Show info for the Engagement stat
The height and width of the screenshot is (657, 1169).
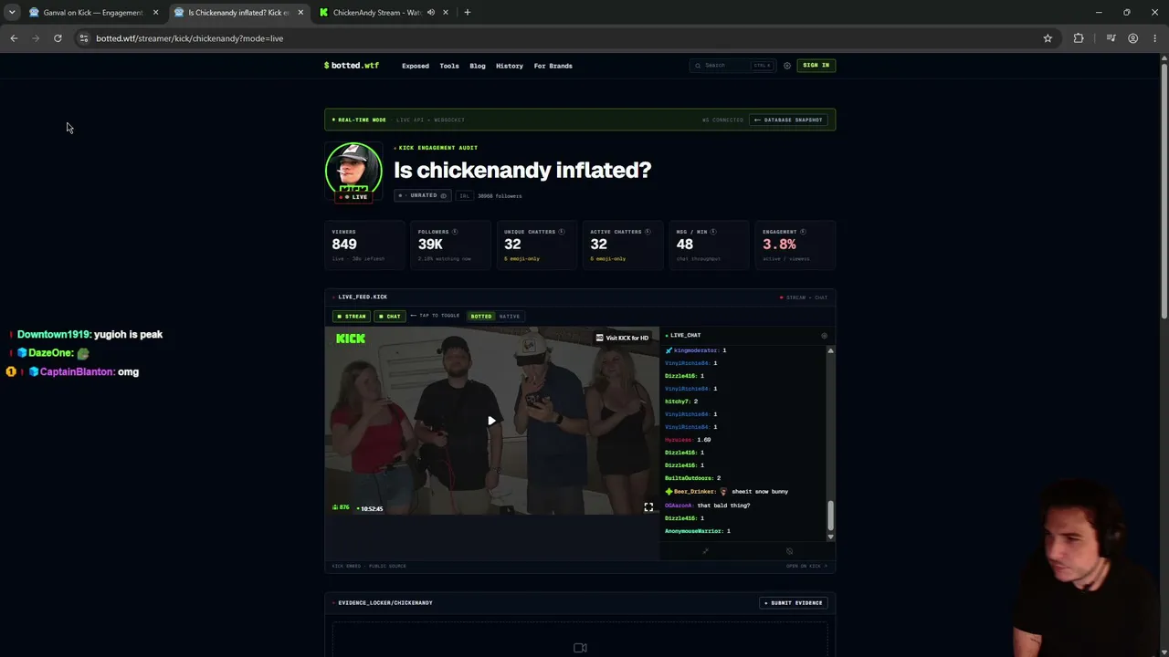click(x=804, y=232)
